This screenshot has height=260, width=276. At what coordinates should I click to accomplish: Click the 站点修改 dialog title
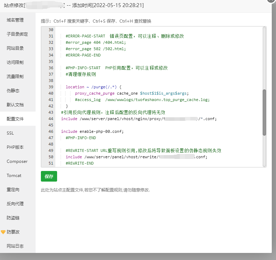click(x=74, y=5)
